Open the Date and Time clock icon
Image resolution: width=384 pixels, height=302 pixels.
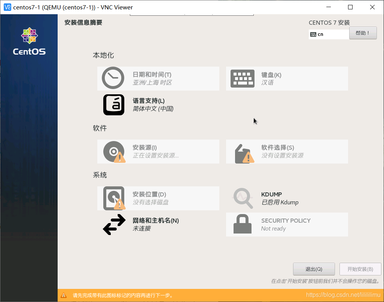click(x=113, y=78)
